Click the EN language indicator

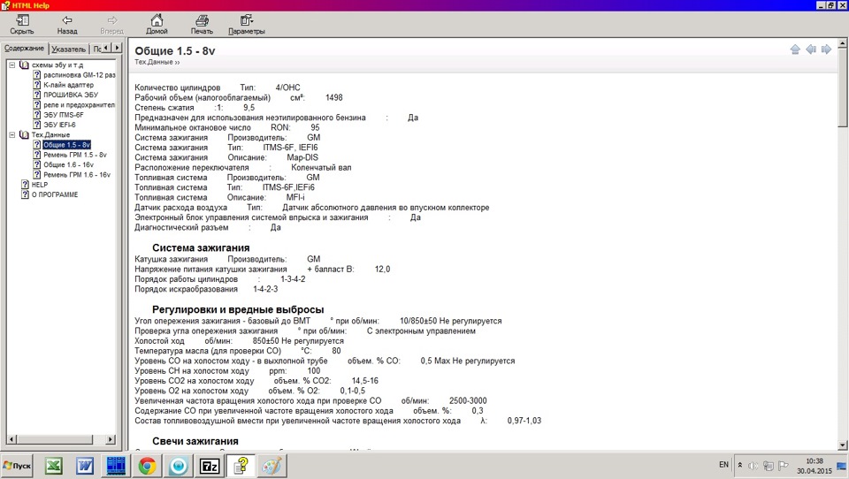point(723,464)
